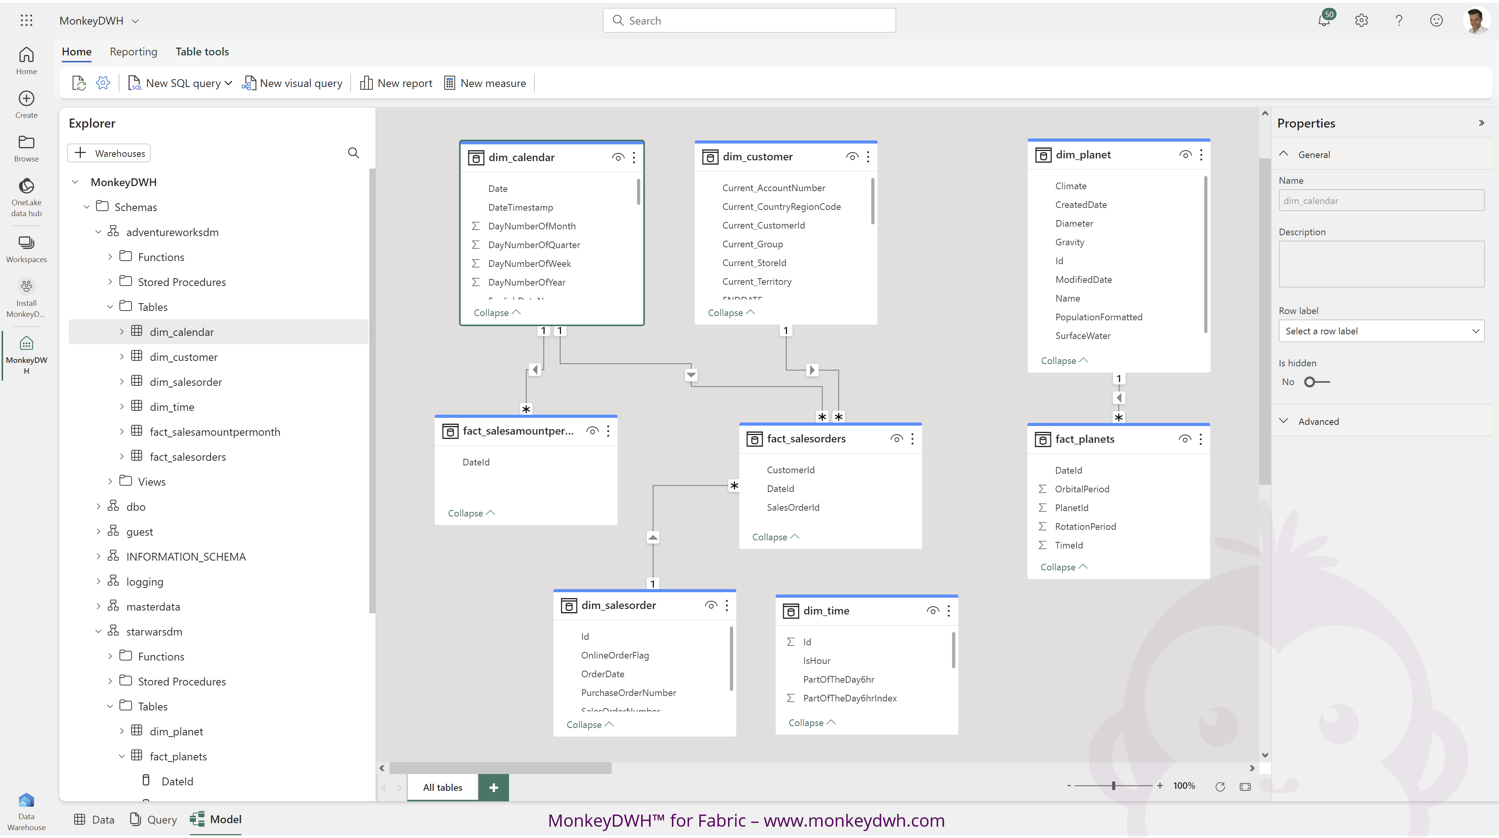The height and width of the screenshot is (838, 1499).
Task: Click zoom in plus button
Action: click(x=1160, y=786)
